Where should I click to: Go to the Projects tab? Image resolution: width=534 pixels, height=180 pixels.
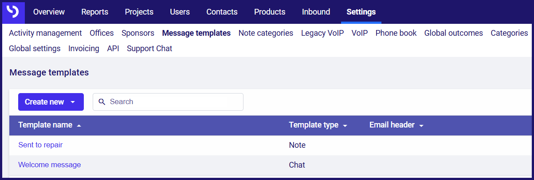(x=139, y=12)
